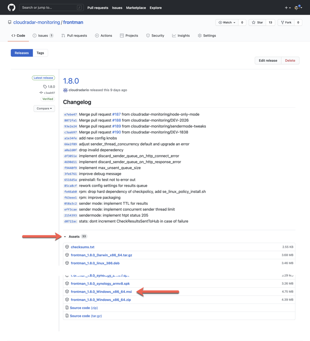Click the GitHub octocat logo
This screenshot has width=310, height=341.
[11, 7]
